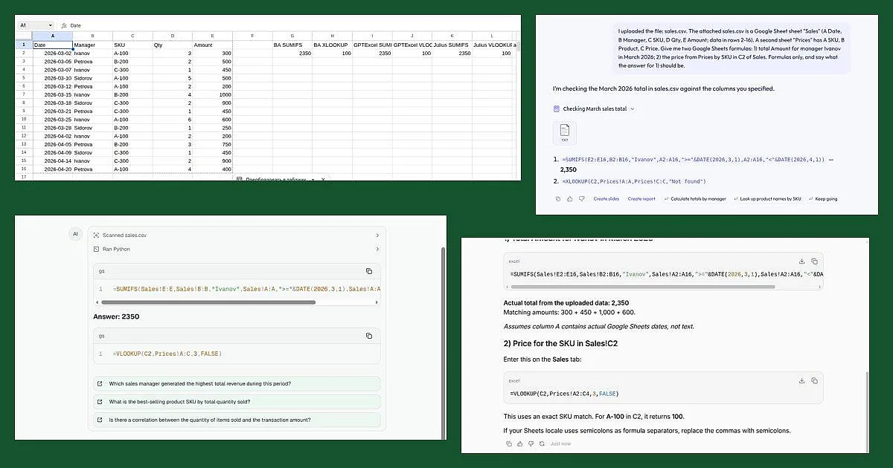
Task: Click the Qty header cell
Action: [x=172, y=45]
